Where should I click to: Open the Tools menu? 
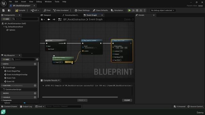(x=57, y=2)
